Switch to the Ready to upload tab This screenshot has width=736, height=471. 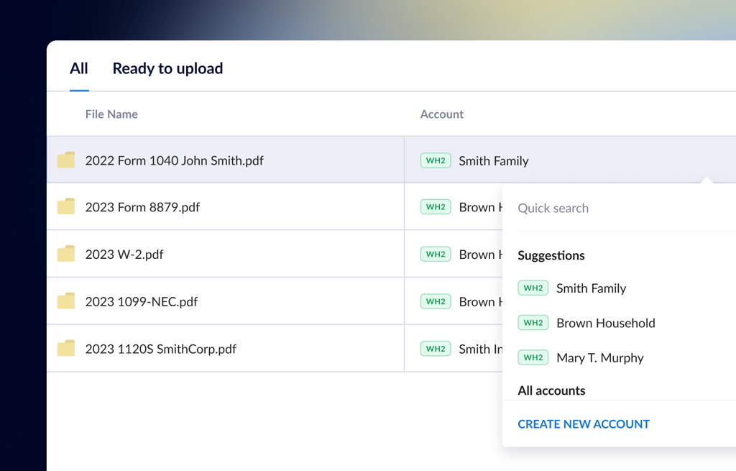point(167,68)
